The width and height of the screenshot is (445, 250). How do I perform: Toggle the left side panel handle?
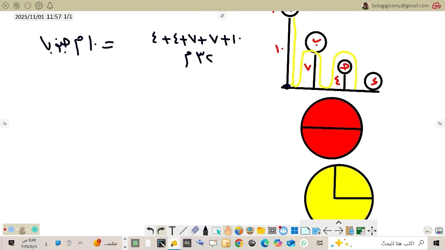coord(5,124)
